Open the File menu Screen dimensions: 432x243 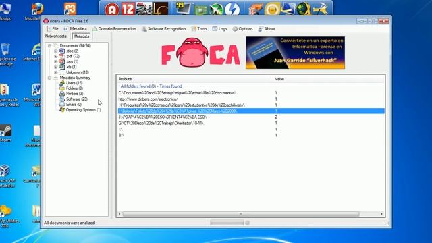[53, 28]
